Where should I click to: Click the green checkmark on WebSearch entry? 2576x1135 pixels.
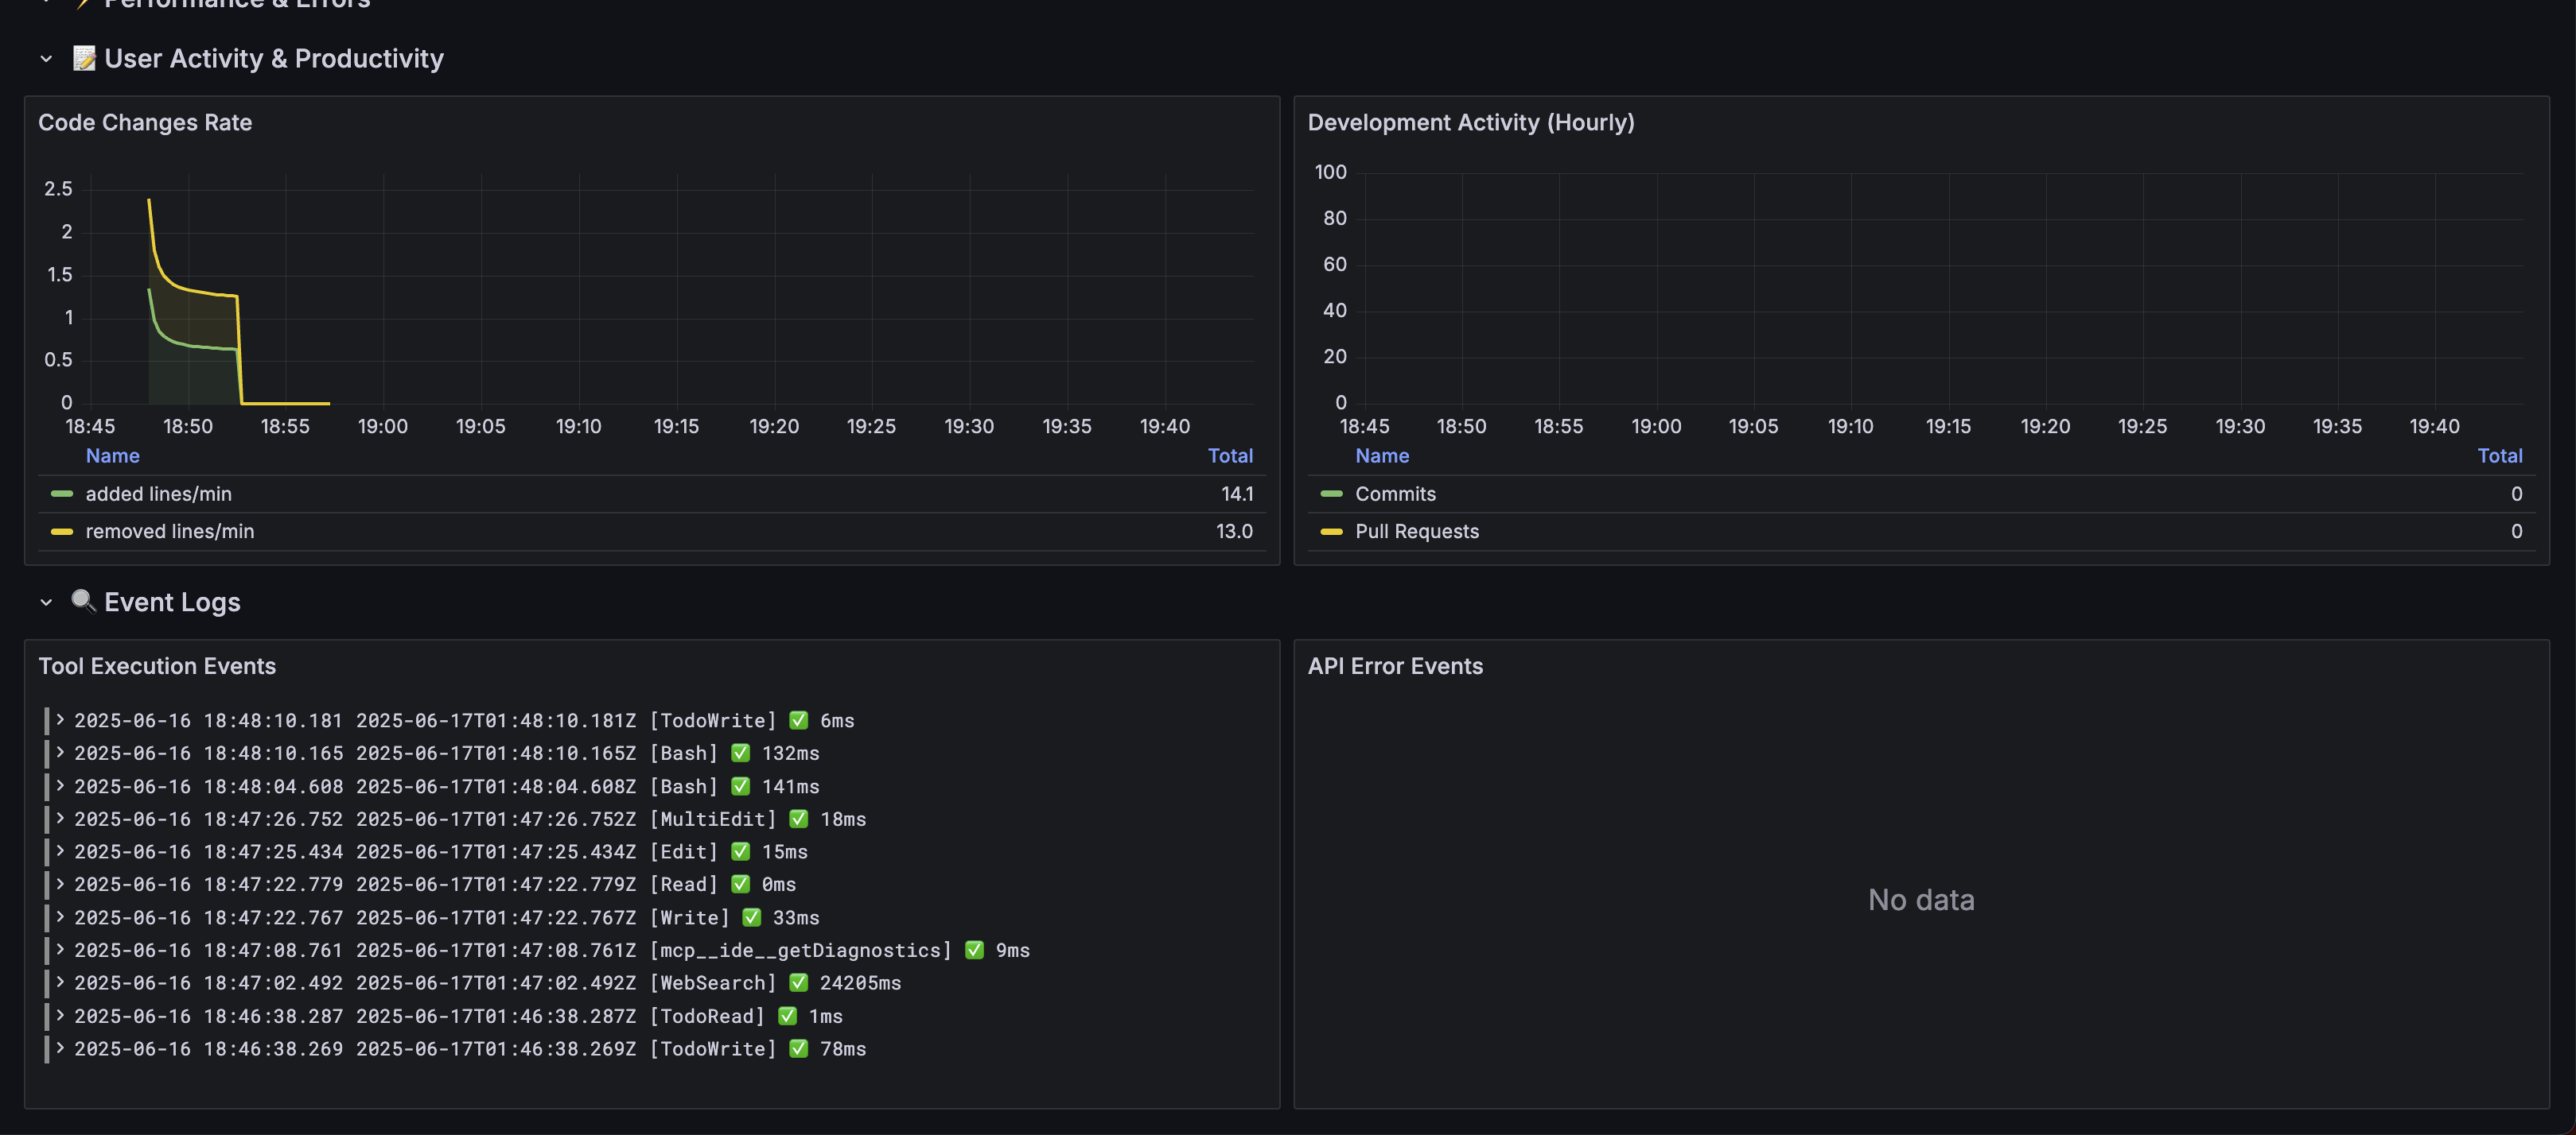[x=798, y=983]
